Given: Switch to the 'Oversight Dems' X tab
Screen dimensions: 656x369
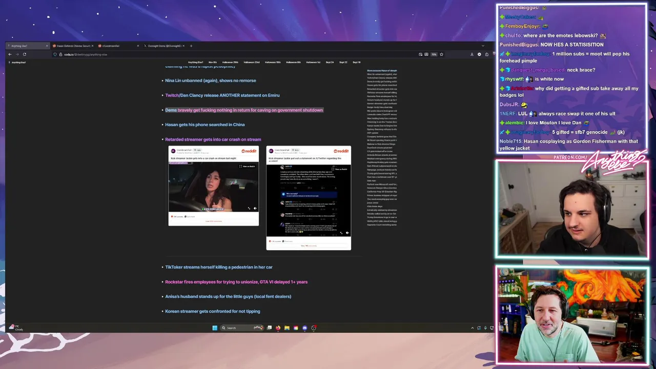Looking at the screenshot, I should coord(163,46).
